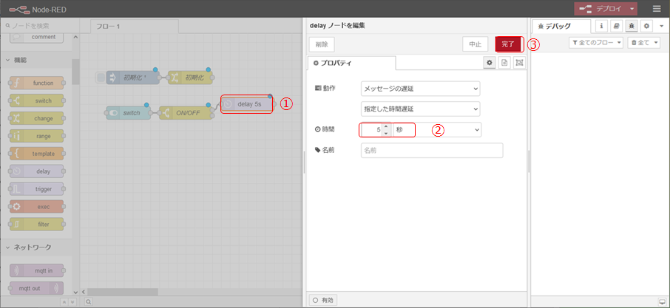The height and width of the screenshot is (308, 670).
Task: Click the 中止 cancel button
Action: (475, 44)
